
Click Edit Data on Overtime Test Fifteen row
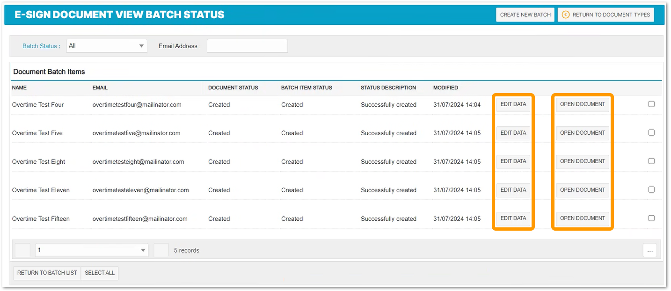(x=513, y=218)
